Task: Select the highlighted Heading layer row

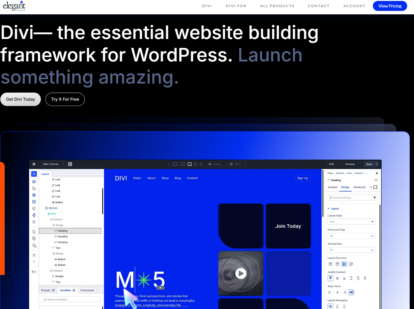Action: (70, 231)
